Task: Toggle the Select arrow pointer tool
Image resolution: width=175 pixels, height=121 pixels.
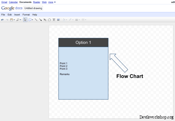Action: pyautogui.click(x=25, y=20)
